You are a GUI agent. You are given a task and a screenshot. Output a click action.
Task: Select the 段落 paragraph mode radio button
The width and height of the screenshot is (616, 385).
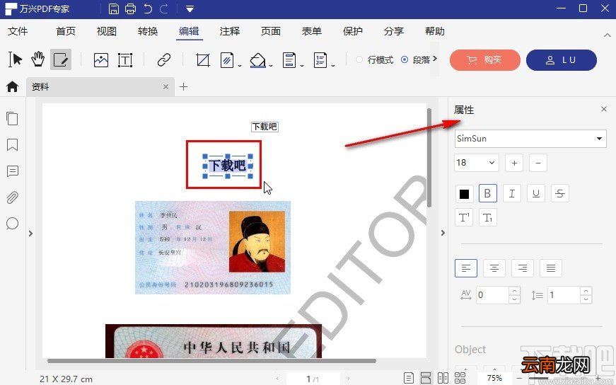pos(405,59)
